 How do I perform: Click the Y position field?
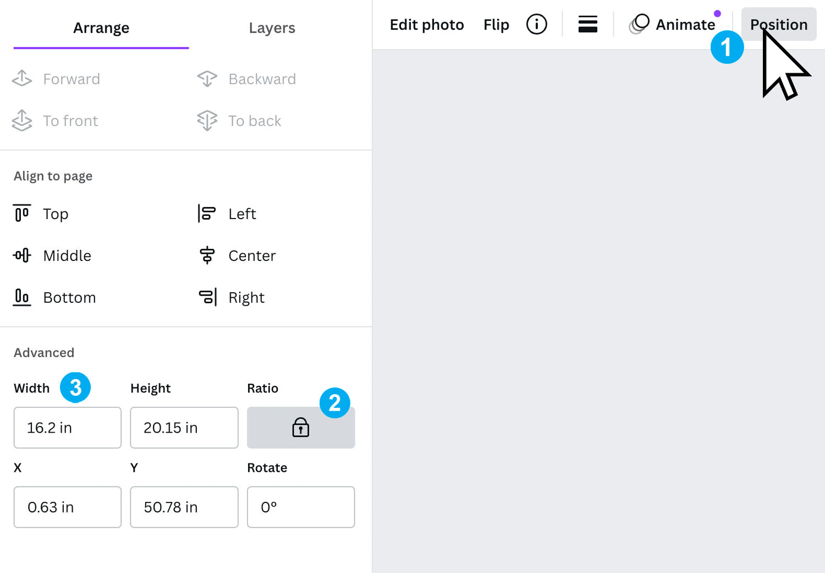point(184,507)
